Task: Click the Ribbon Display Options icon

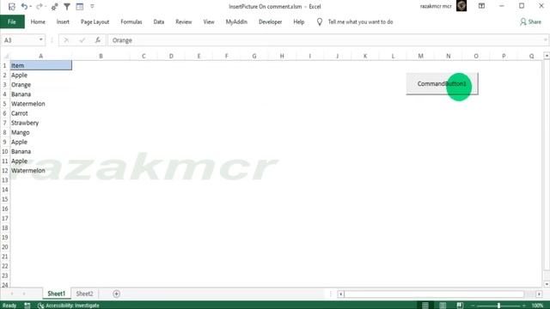Action: click(481, 6)
